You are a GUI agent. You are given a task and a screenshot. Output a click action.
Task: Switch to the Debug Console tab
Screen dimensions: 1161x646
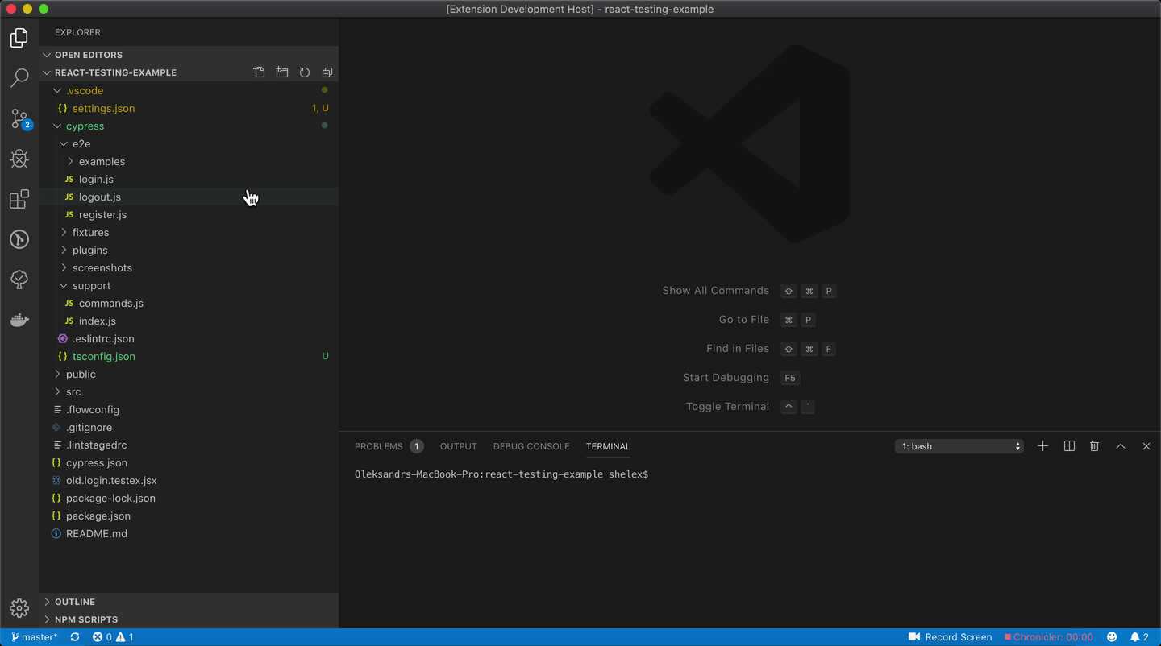point(531,446)
